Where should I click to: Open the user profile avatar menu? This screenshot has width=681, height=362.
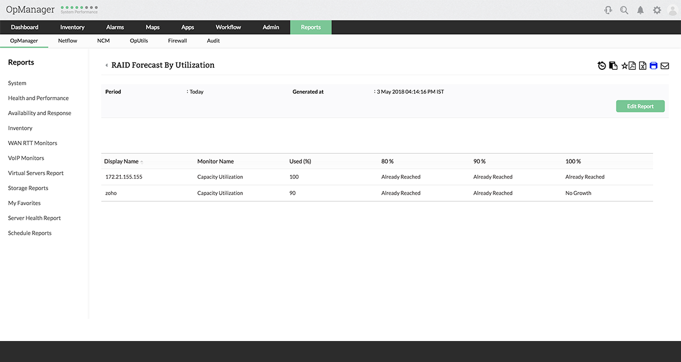tap(672, 10)
